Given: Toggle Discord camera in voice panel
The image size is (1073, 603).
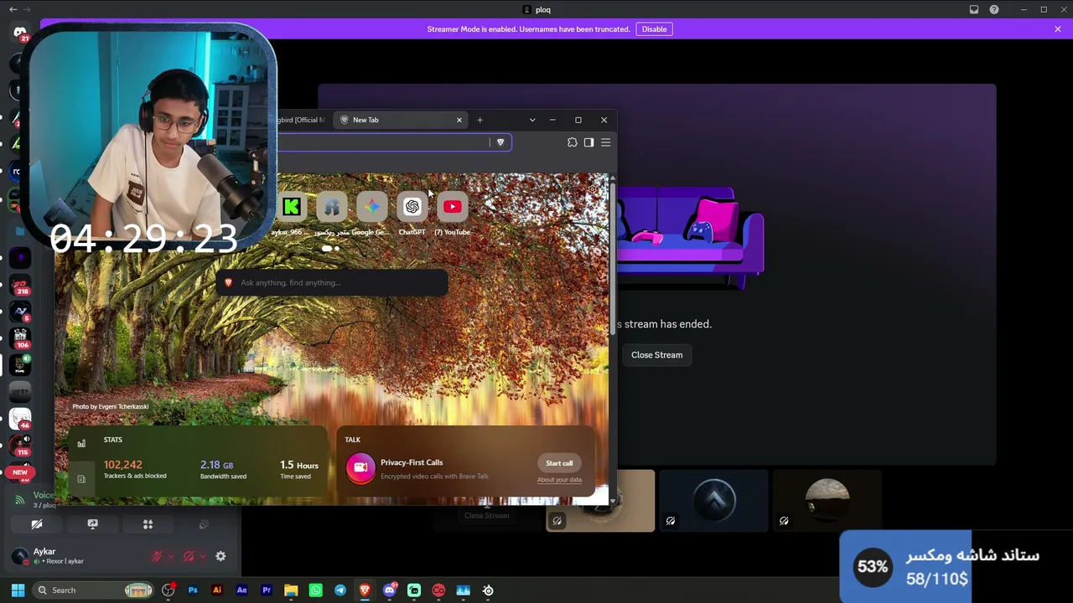Looking at the screenshot, I should click(x=37, y=524).
